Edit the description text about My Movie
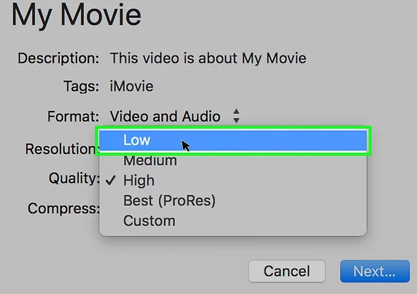Image resolution: width=417 pixels, height=294 pixels. tap(208, 59)
